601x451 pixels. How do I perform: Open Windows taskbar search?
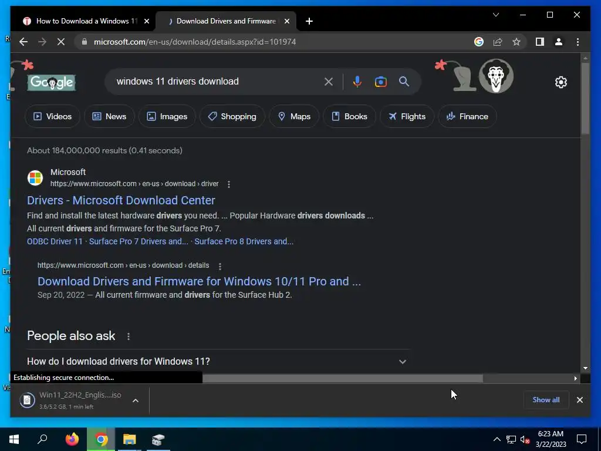42,439
